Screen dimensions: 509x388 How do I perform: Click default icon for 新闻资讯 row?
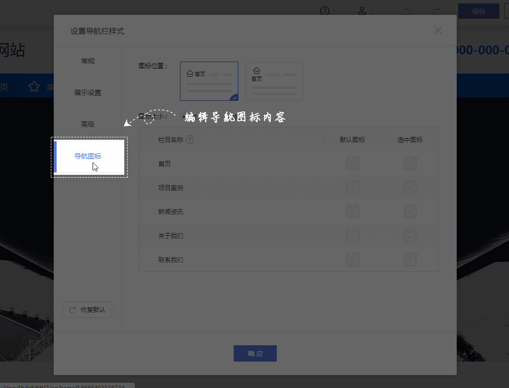tap(353, 212)
